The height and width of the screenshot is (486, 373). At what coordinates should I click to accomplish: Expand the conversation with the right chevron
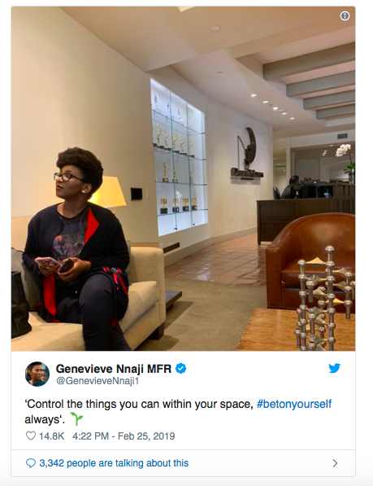[x=335, y=463]
